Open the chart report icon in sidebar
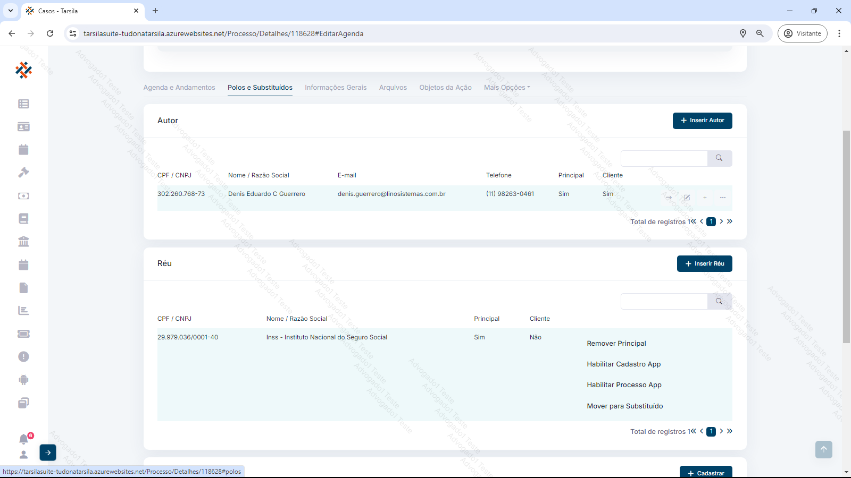Image resolution: width=851 pixels, height=478 pixels. (23, 311)
